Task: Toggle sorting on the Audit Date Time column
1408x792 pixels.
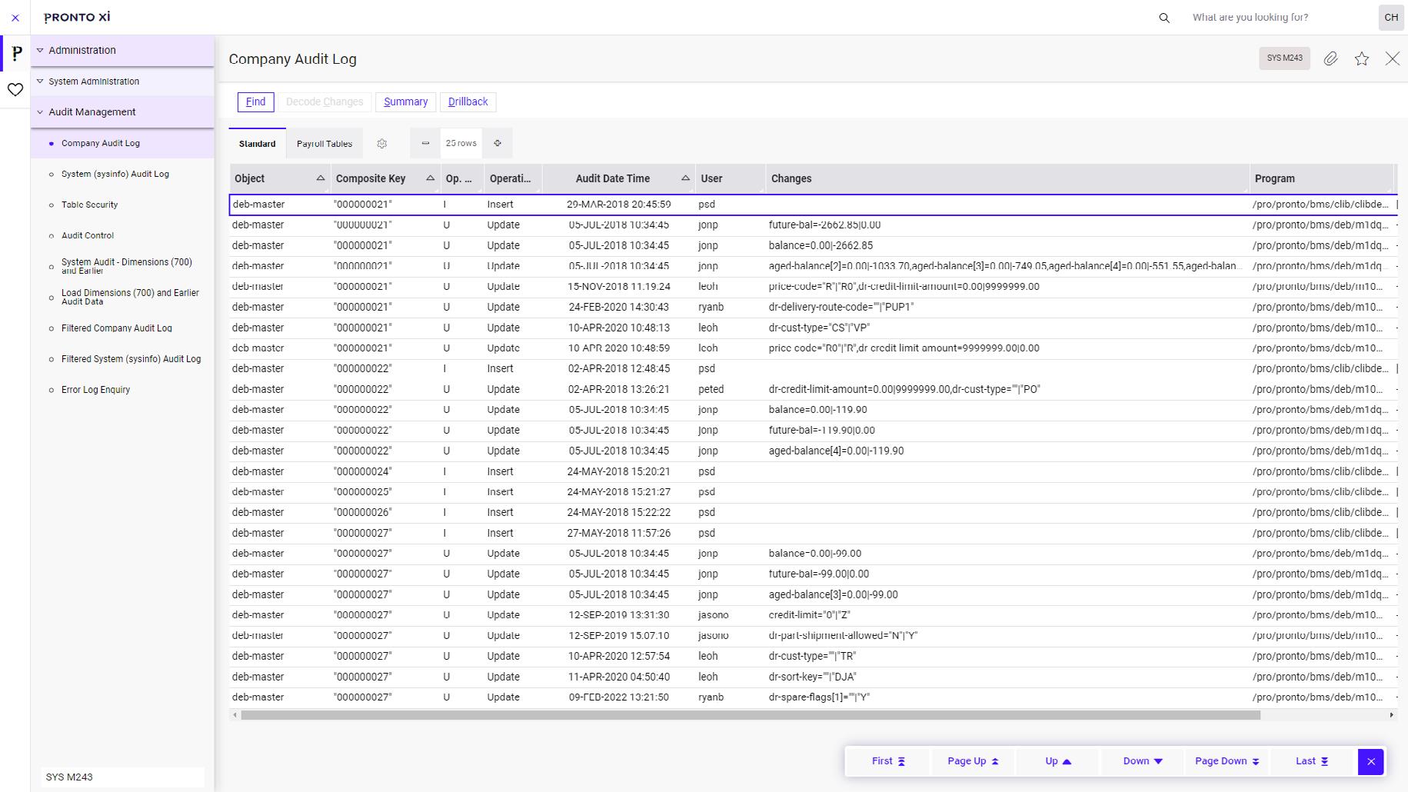Action: [x=684, y=178]
